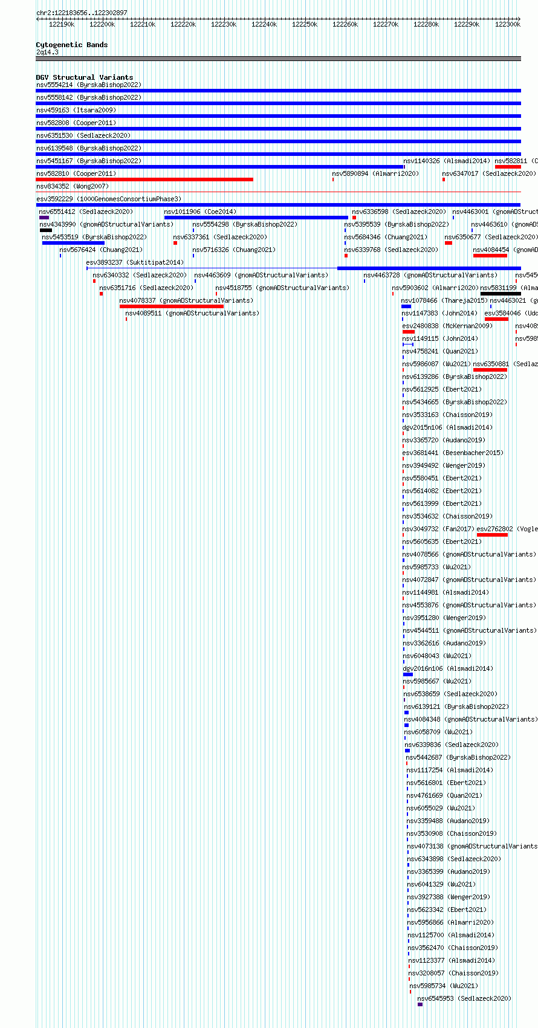Click the 2q14.3 cytogenetic band bar
Image resolution: width=538 pixels, height=1028 pixels.
[278, 59]
